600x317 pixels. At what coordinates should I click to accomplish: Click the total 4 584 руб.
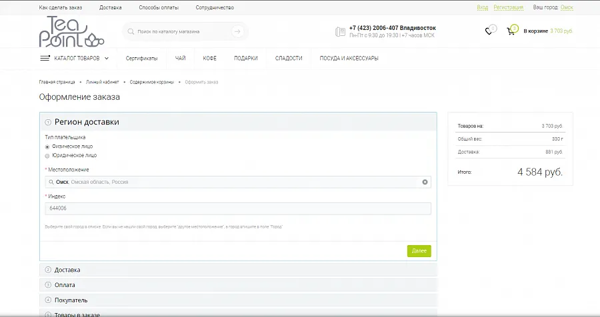540,172
